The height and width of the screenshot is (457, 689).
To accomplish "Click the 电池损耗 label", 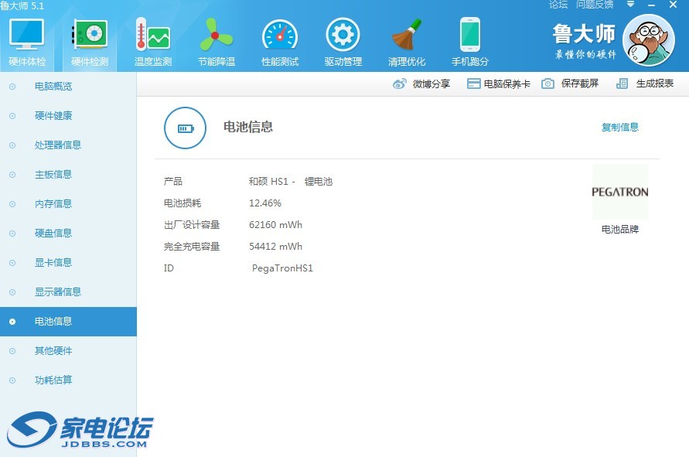I will coord(182,203).
